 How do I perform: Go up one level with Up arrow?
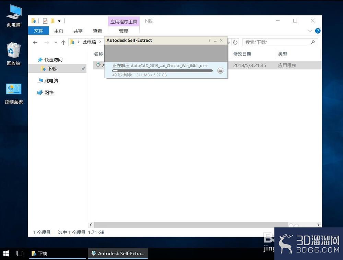(x=63, y=43)
